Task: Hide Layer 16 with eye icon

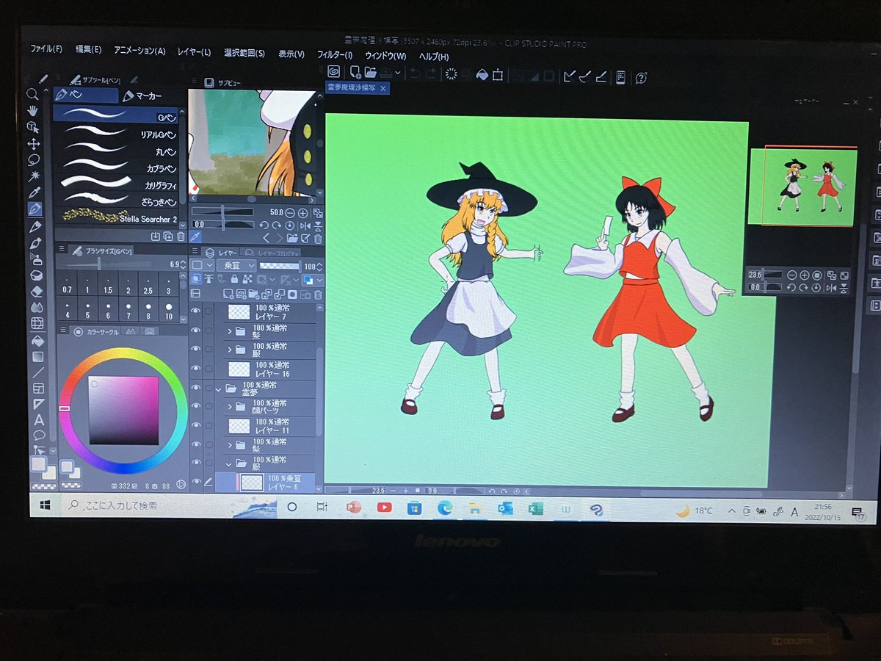Action: point(195,368)
